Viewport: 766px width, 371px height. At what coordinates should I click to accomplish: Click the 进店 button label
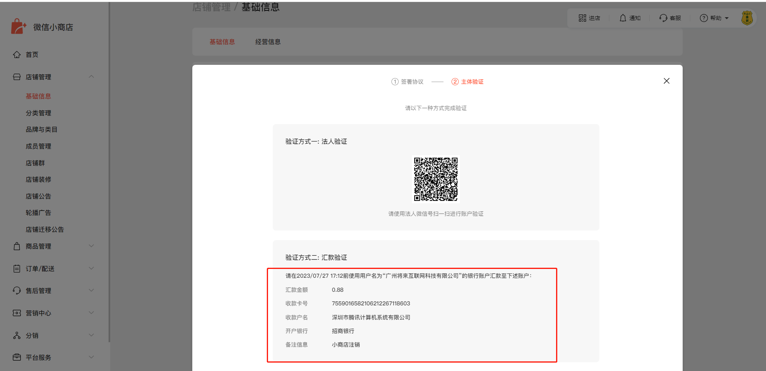(x=595, y=18)
